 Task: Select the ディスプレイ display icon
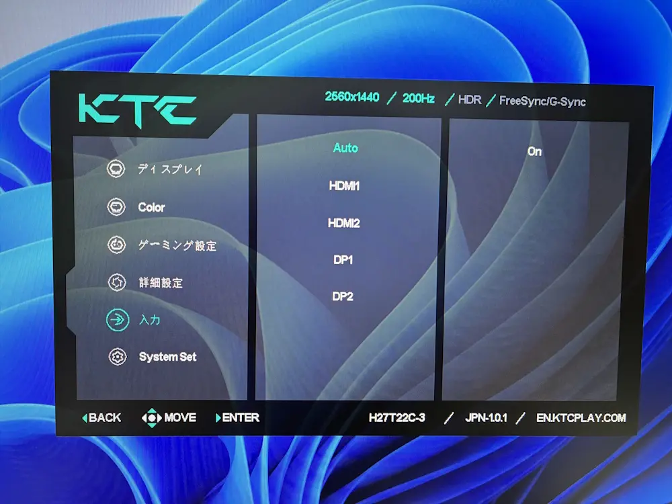coord(116,169)
